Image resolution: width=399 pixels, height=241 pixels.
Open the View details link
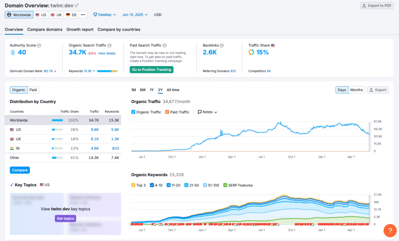pyautogui.click(x=107, y=53)
